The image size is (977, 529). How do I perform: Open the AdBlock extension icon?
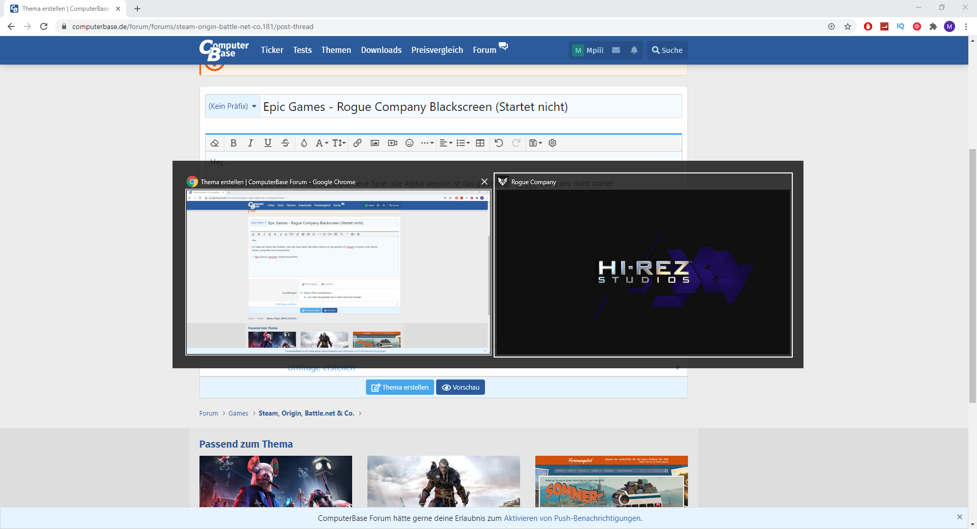(x=868, y=26)
